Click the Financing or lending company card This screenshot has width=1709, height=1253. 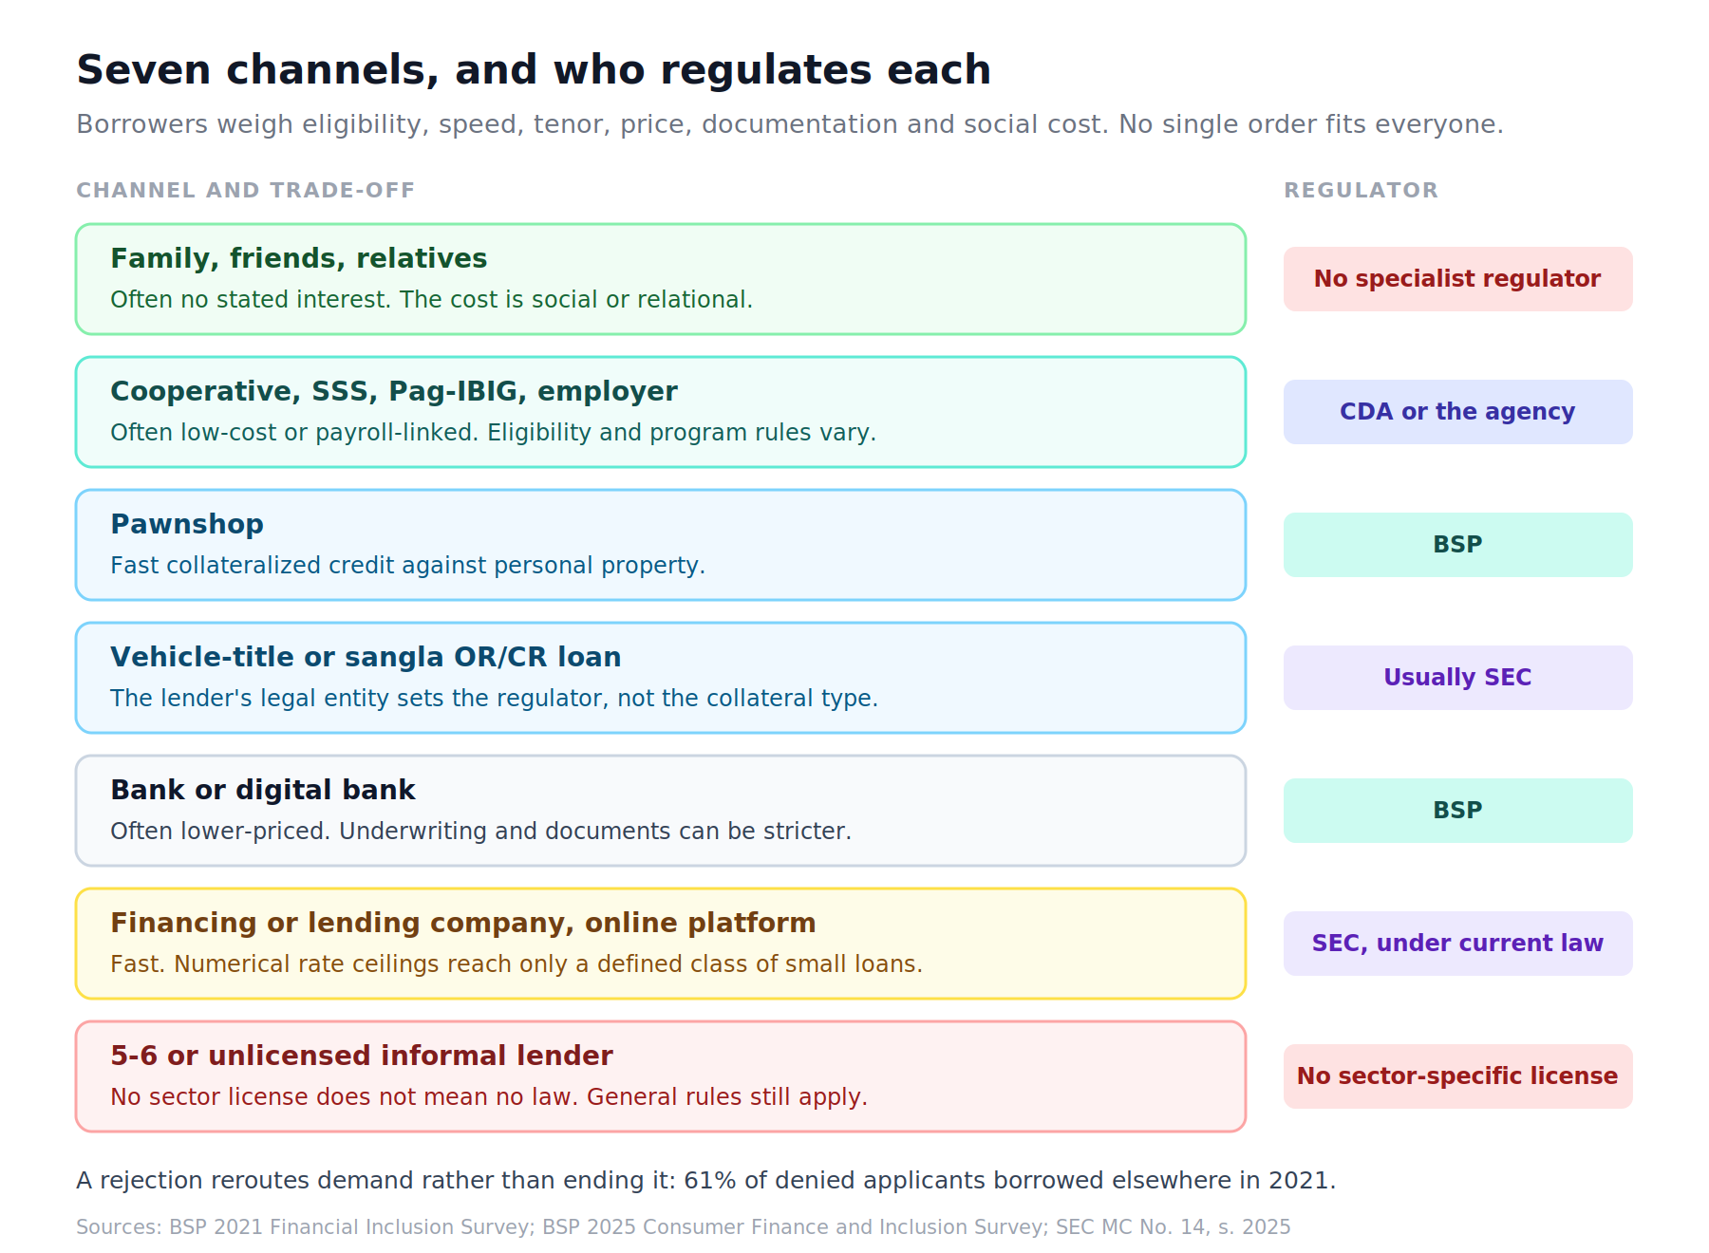point(661,944)
